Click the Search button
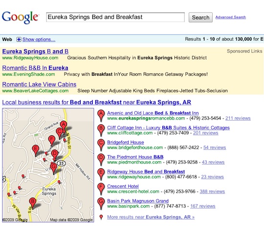 200,17
